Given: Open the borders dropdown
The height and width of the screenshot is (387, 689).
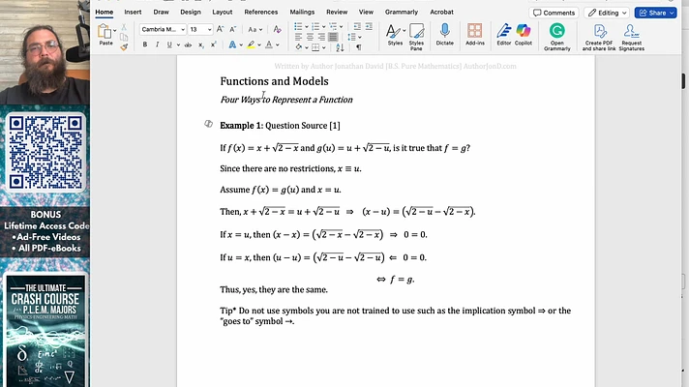Looking at the screenshot, I should click(x=324, y=47).
